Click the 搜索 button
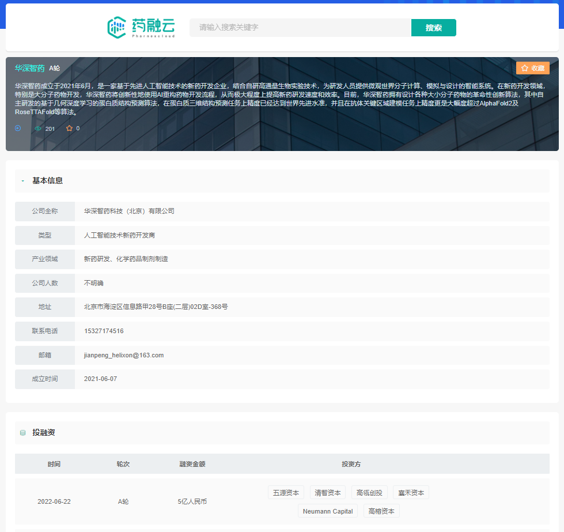The image size is (564, 532). pos(433,28)
